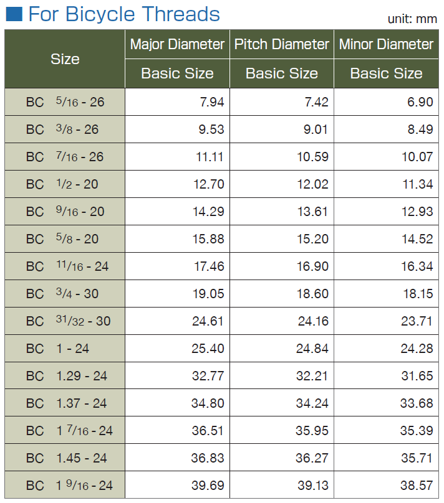Click major diameter value 17.46
Screen dimensions: 444x503
208,266
